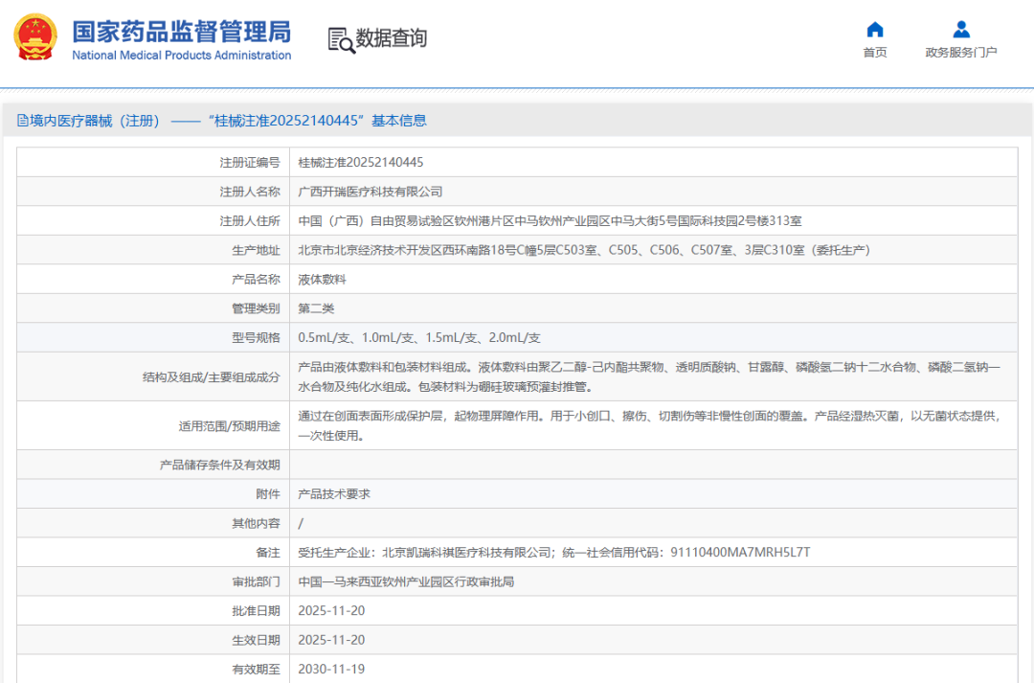
Task: Select product name 液体敷料
Action: tap(322, 279)
